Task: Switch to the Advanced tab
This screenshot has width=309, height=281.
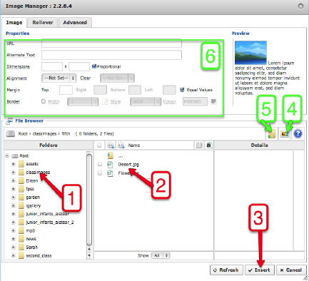Action: coord(75,23)
